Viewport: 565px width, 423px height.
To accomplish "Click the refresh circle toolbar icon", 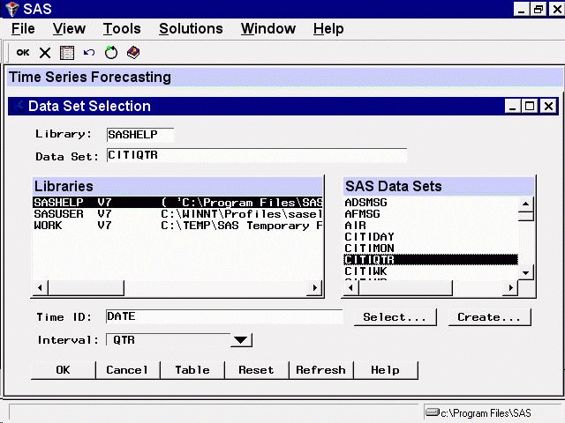I will 111,53.
